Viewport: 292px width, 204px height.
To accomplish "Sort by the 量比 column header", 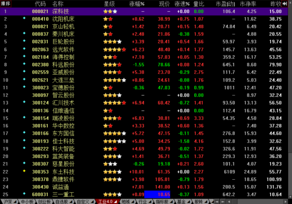I will click(199, 4).
